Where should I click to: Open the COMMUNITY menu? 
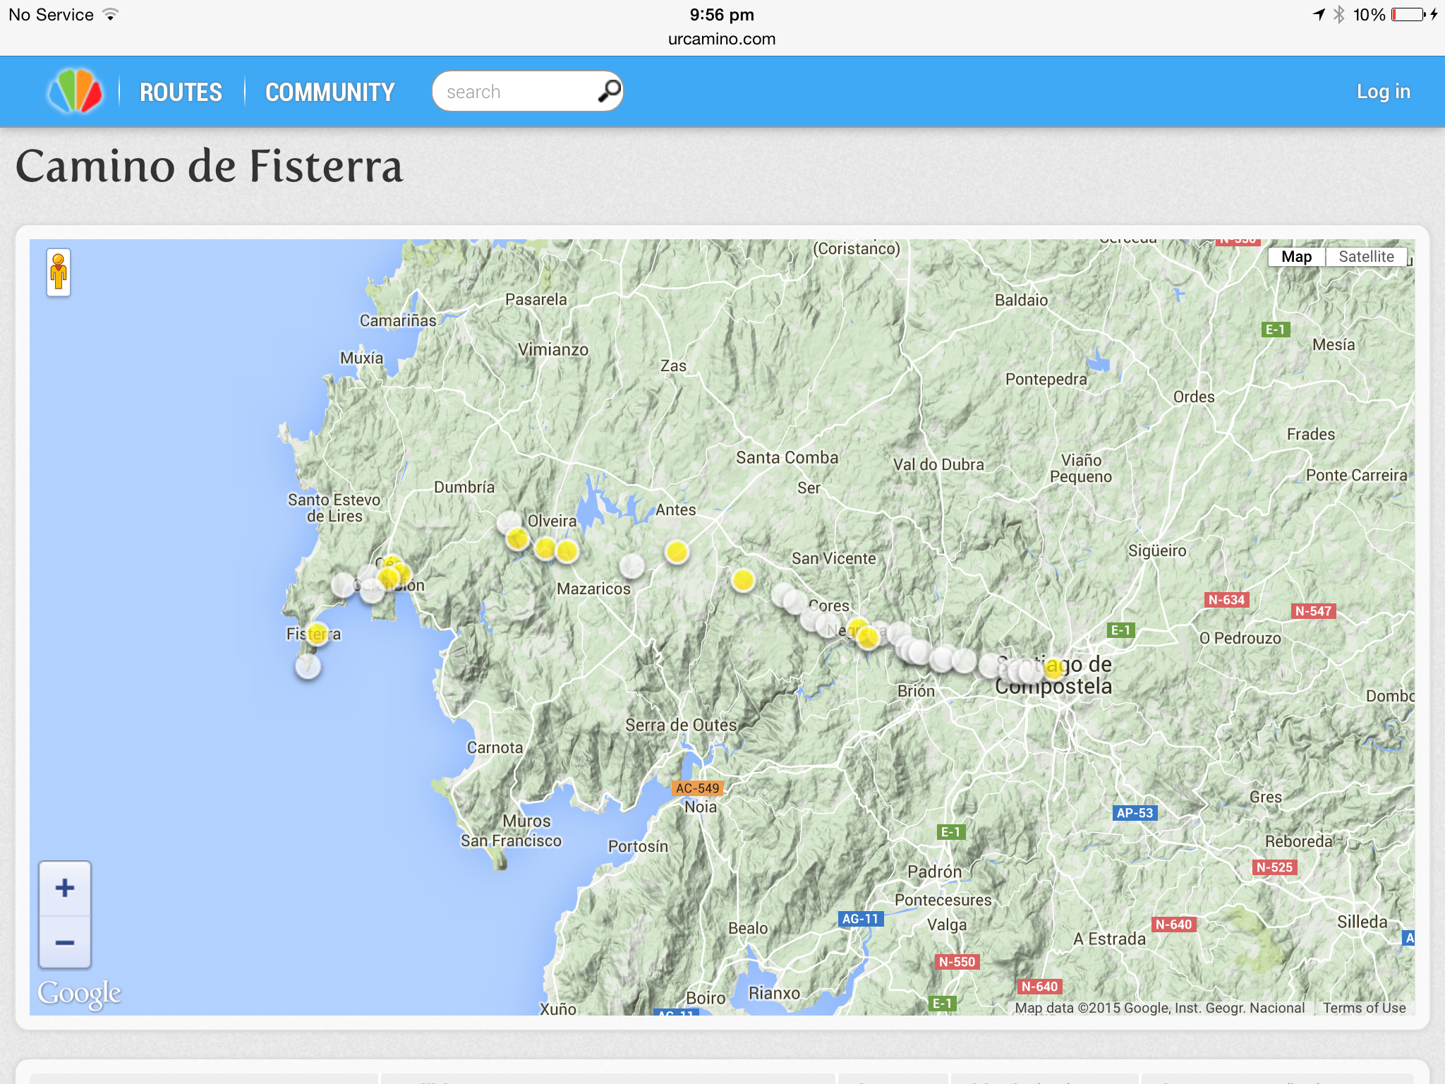(329, 92)
